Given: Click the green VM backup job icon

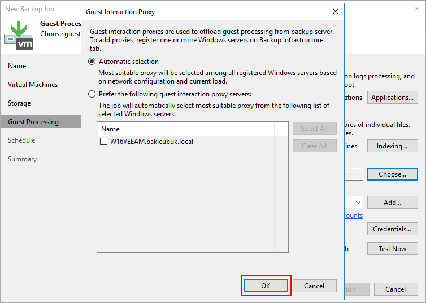Looking at the screenshot, I should [19, 34].
